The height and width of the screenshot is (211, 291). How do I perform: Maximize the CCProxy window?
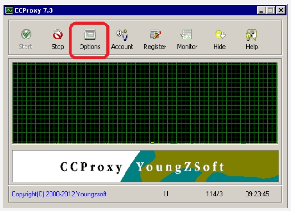(x=271, y=10)
